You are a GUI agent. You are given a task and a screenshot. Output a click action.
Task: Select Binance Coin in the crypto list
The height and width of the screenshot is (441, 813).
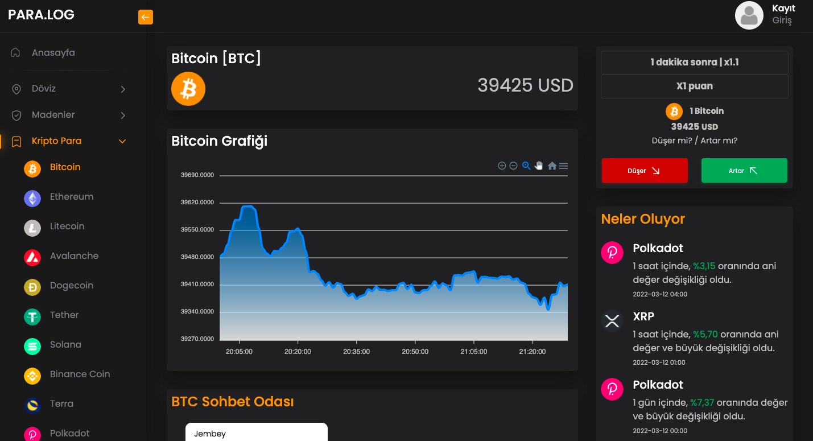[80, 374]
